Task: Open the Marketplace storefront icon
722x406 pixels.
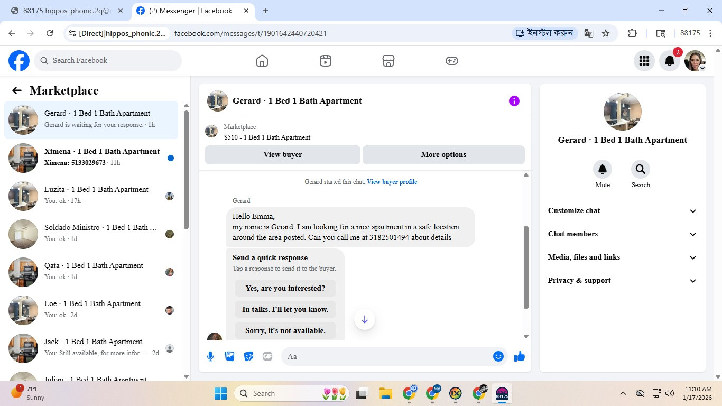Action: pyautogui.click(x=388, y=61)
